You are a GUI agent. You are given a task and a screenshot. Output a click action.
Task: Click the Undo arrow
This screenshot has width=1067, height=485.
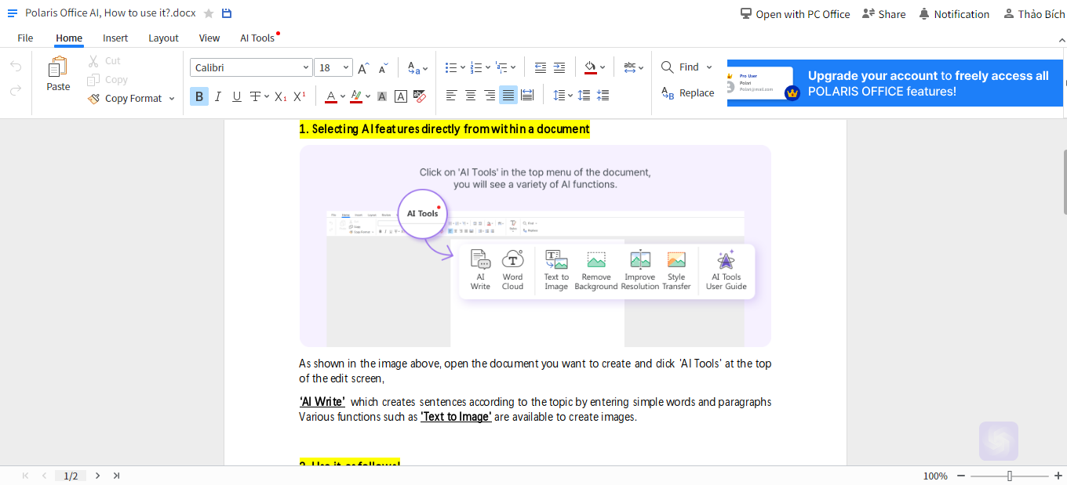tap(16, 67)
